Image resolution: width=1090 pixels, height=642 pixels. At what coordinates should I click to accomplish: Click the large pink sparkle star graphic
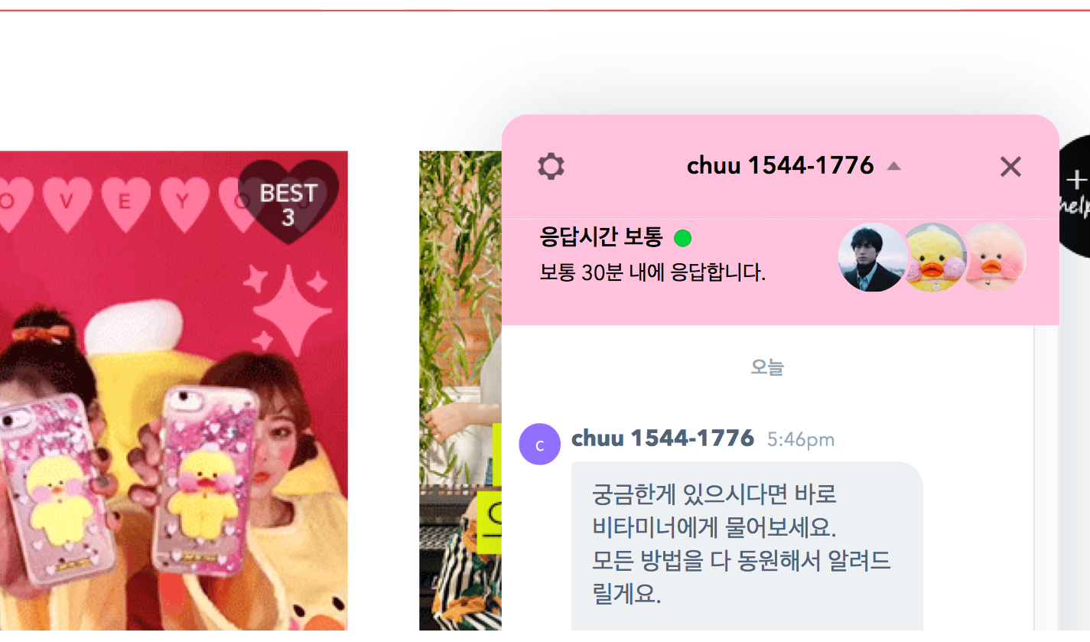(292, 310)
